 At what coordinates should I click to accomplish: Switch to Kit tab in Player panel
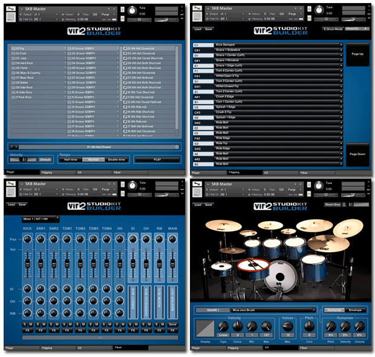[94, 172]
